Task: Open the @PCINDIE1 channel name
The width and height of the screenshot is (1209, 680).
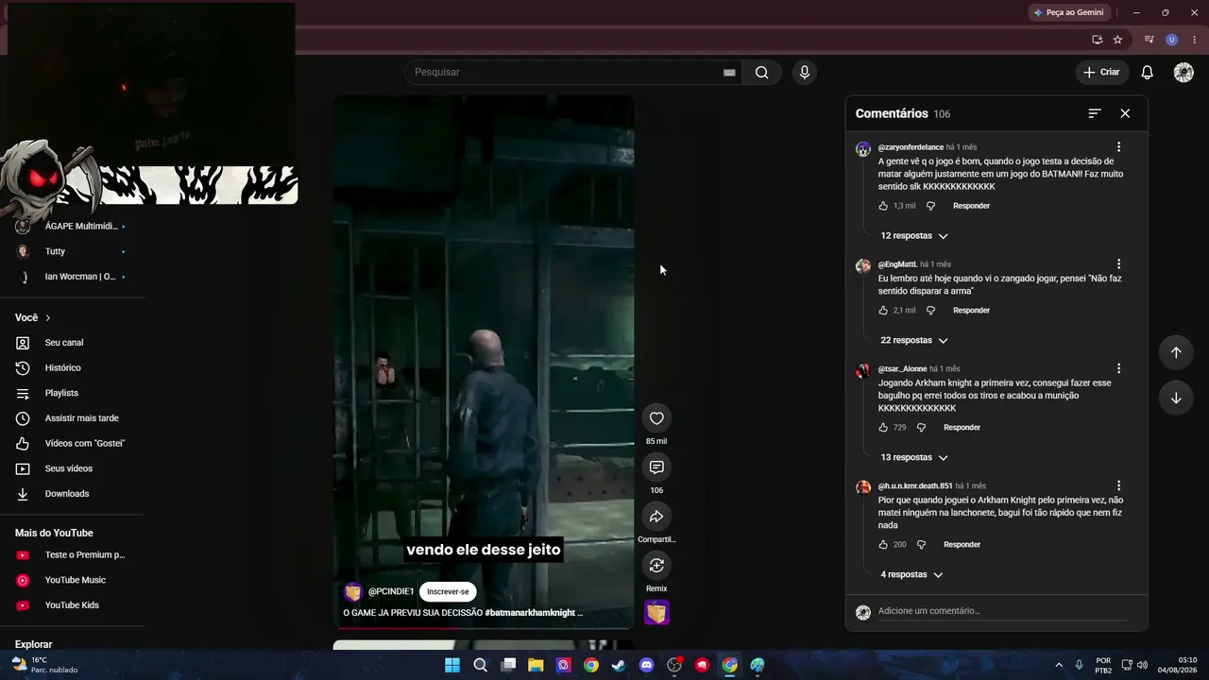Action: 391,592
